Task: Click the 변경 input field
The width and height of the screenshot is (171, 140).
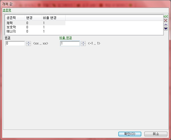Action: click(x=15, y=43)
